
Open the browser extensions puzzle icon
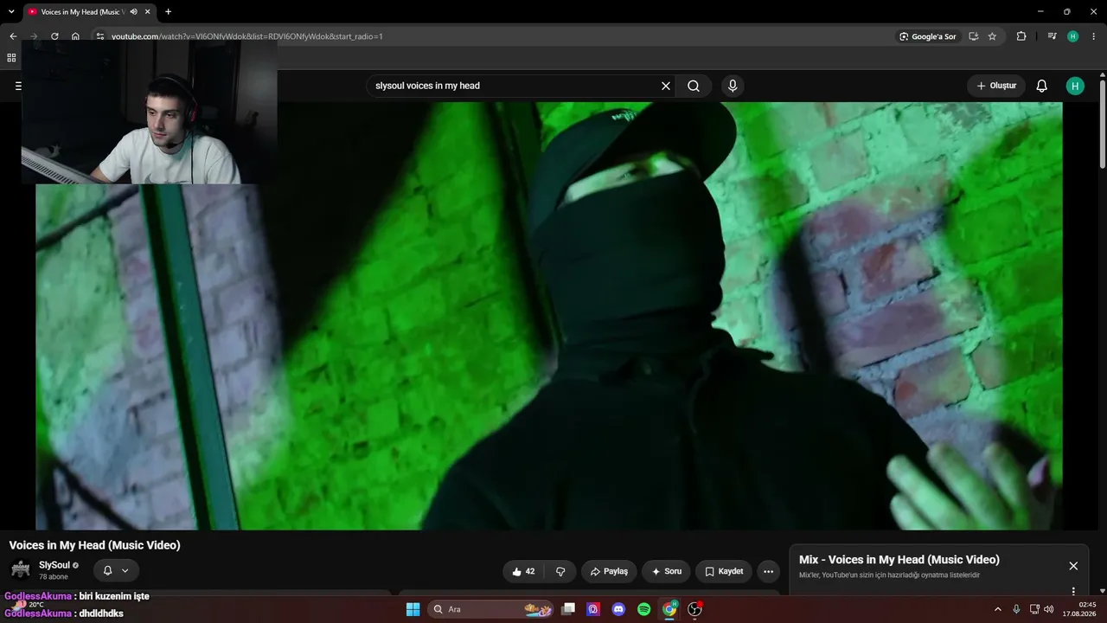(1021, 36)
